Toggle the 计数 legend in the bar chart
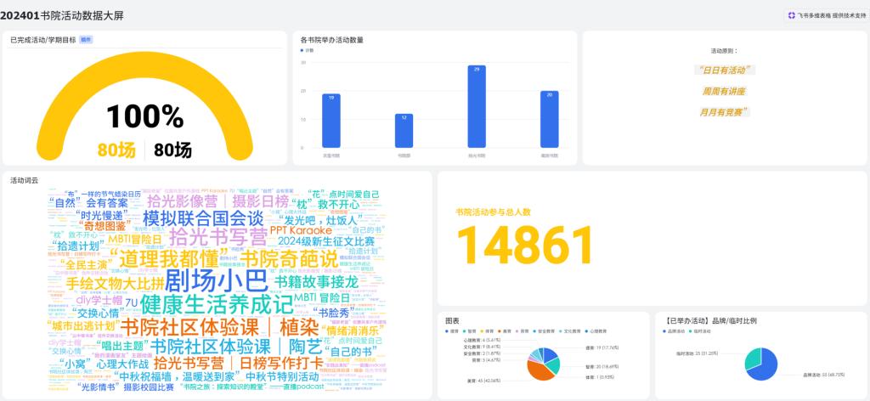870x401 pixels. 307,50
